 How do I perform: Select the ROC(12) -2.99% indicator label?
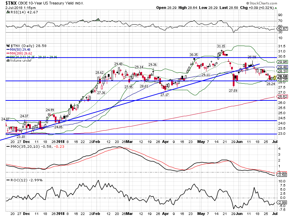pos(27,180)
